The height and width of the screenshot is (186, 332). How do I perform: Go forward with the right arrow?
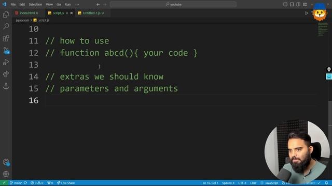[105, 5]
